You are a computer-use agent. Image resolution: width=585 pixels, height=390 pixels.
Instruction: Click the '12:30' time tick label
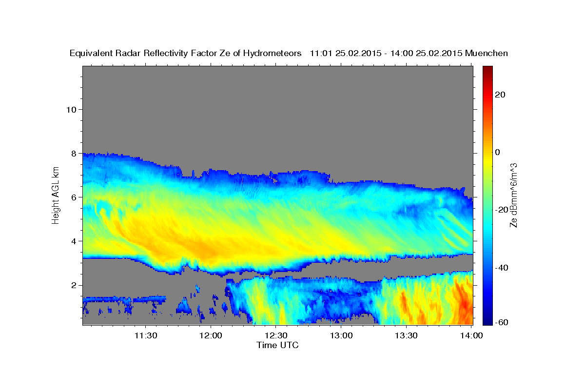276,335
